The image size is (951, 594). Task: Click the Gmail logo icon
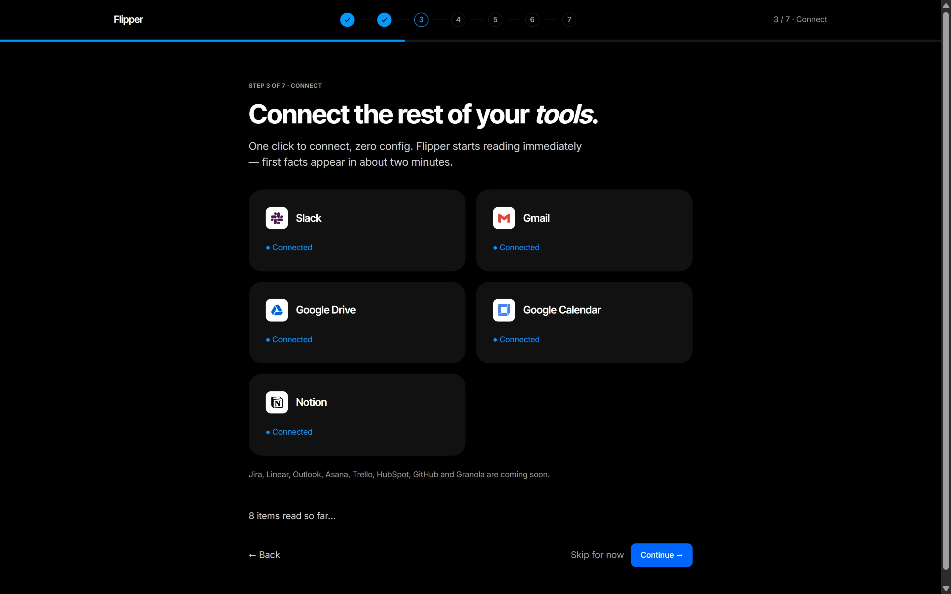click(504, 218)
